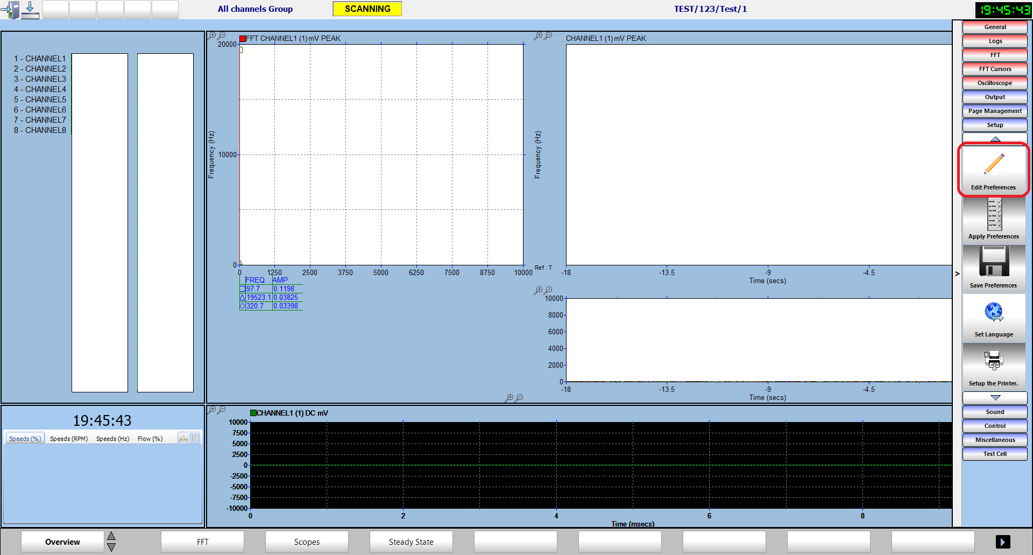Click the yellow SCANNING status button
1033x555 pixels.
point(367,9)
